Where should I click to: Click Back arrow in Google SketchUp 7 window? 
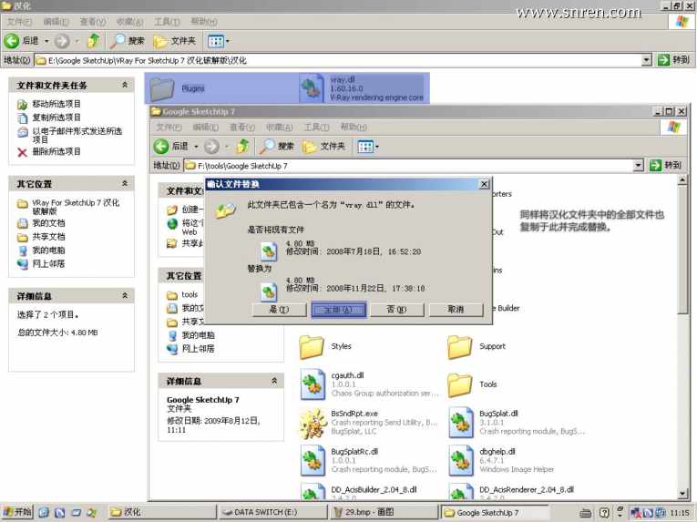[x=161, y=146]
